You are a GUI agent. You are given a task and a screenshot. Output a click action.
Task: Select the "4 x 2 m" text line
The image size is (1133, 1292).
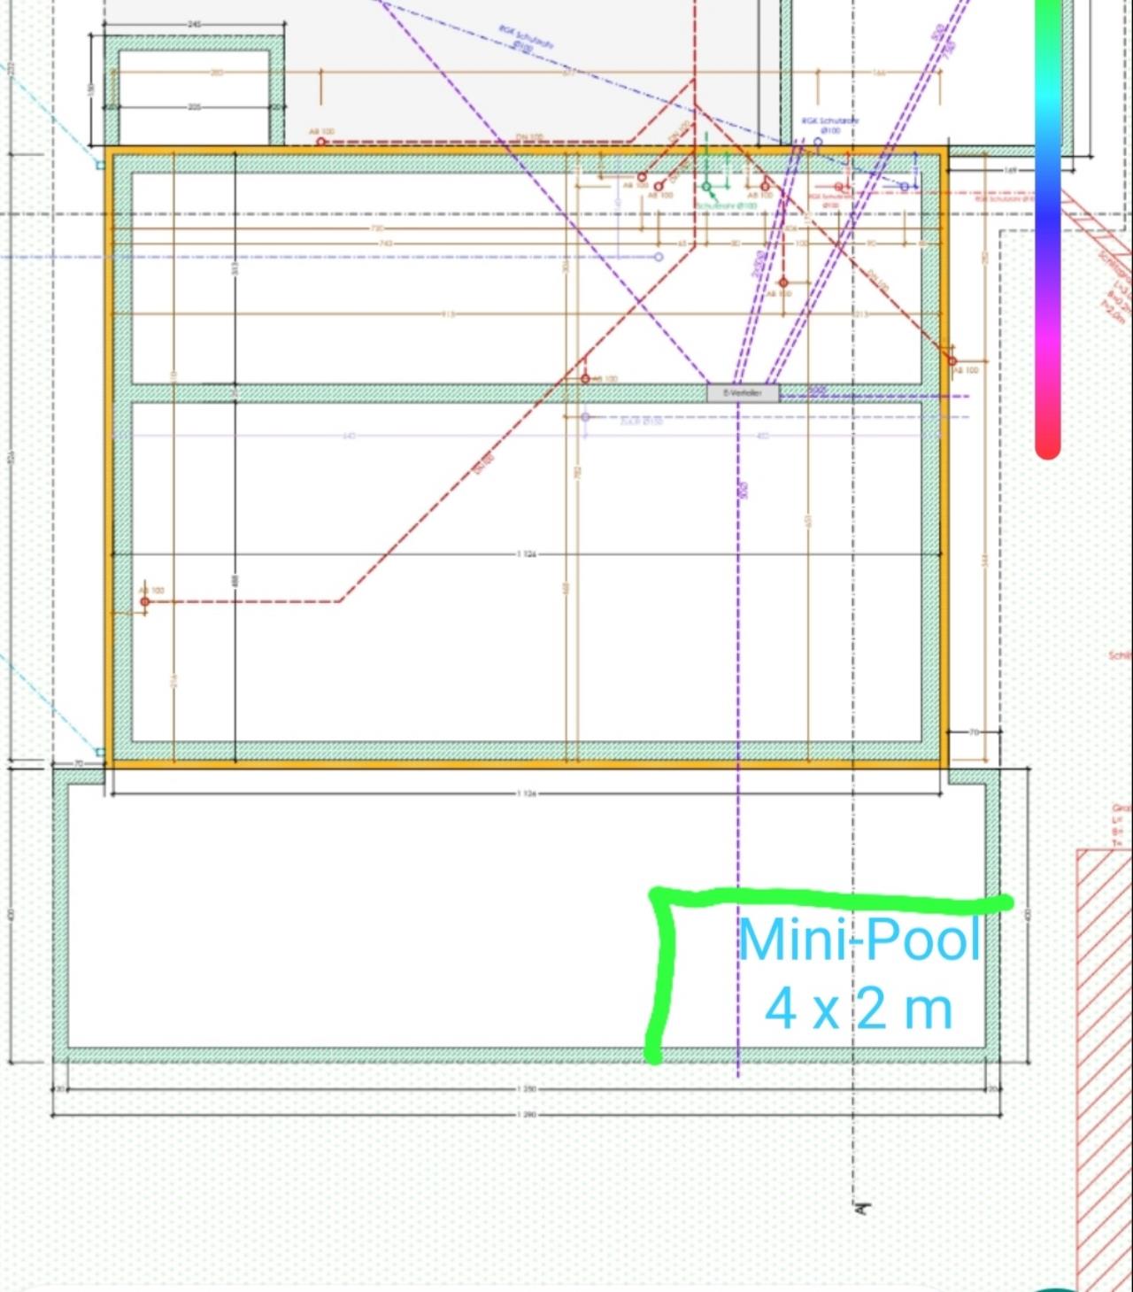coord(858,1009)
